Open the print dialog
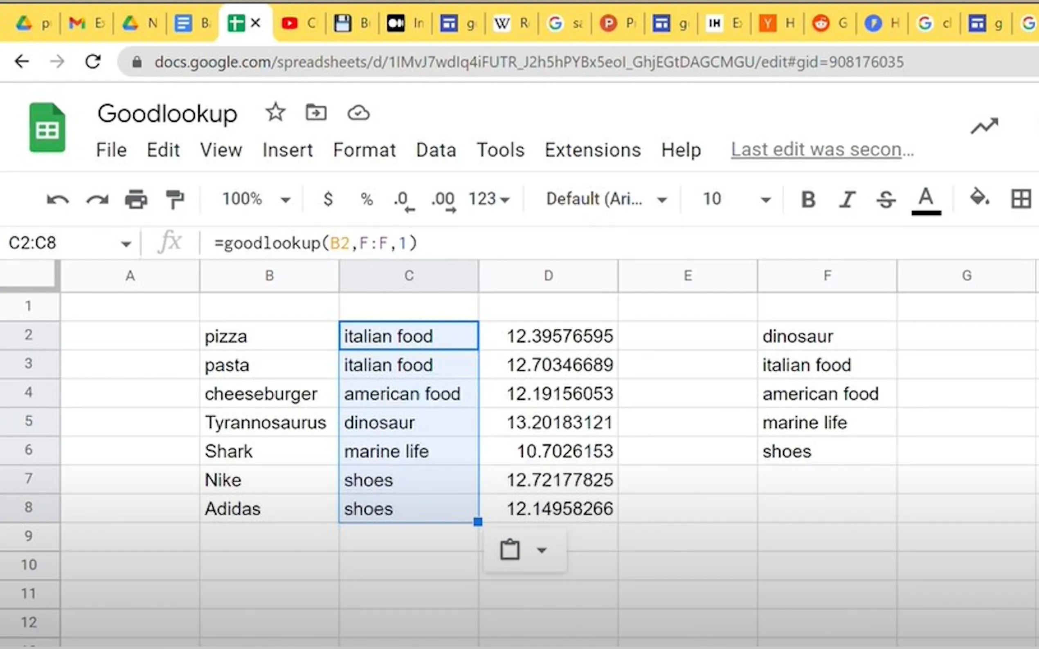Viewport: 1039px width, 649px height. [136, 199]
